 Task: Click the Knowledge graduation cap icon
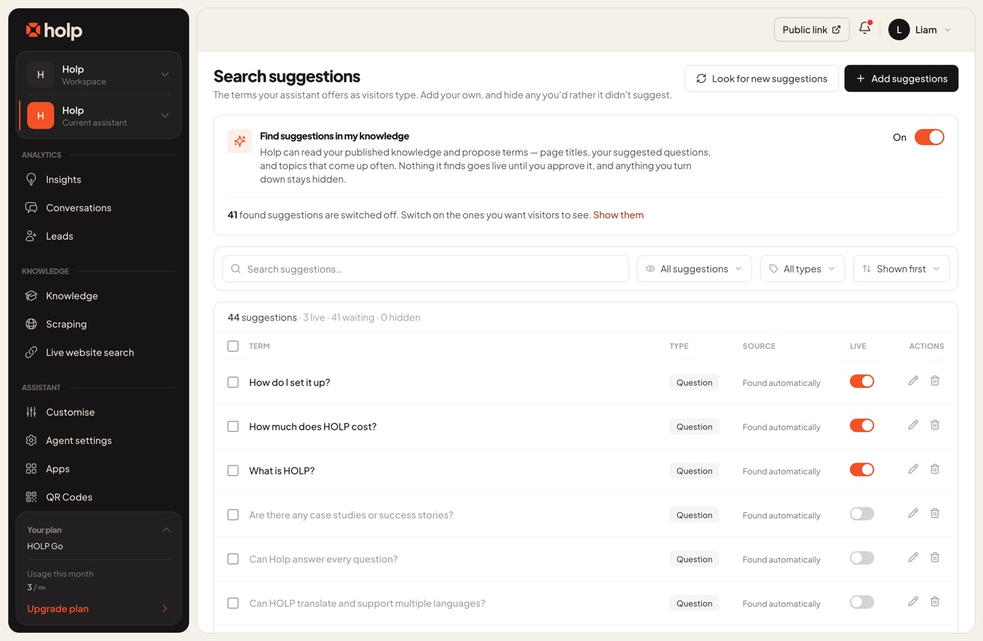point(31,296)
